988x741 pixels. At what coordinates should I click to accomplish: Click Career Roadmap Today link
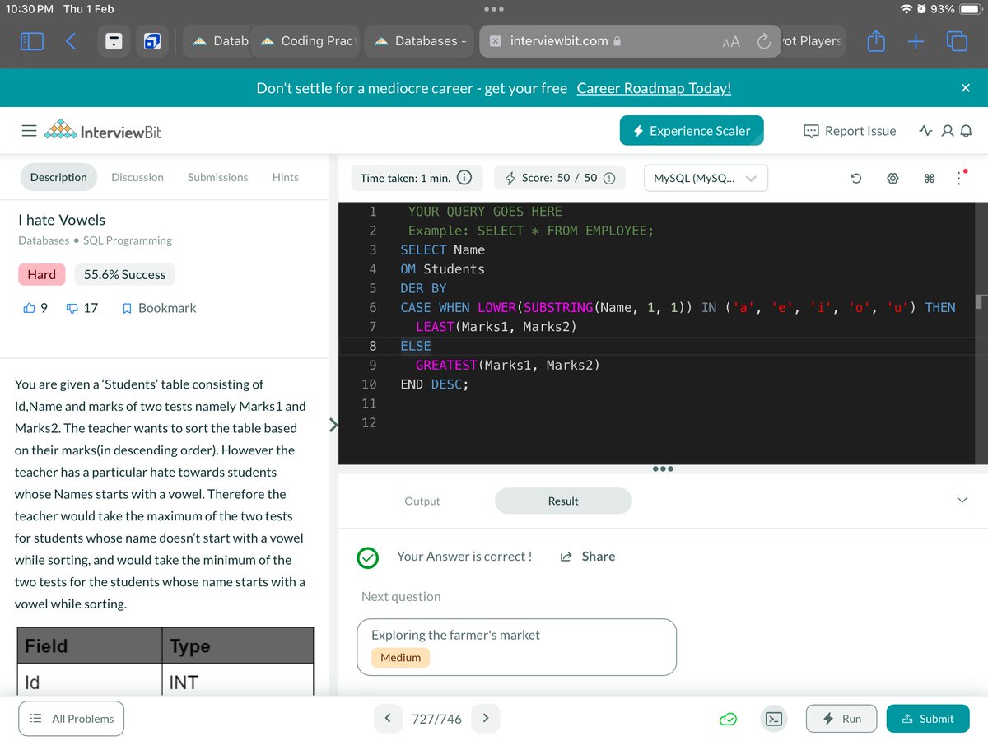(x=654, y=88)
